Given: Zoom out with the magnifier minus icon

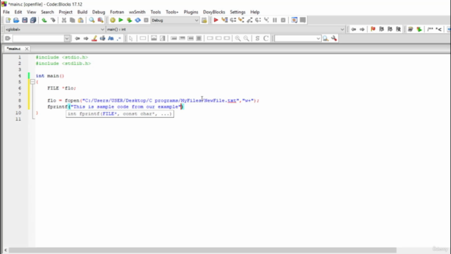Looking at the screenshot, I should [246, 38].
